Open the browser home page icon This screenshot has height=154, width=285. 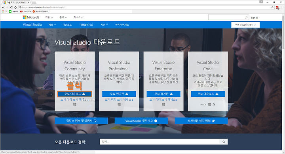point(15,7)
